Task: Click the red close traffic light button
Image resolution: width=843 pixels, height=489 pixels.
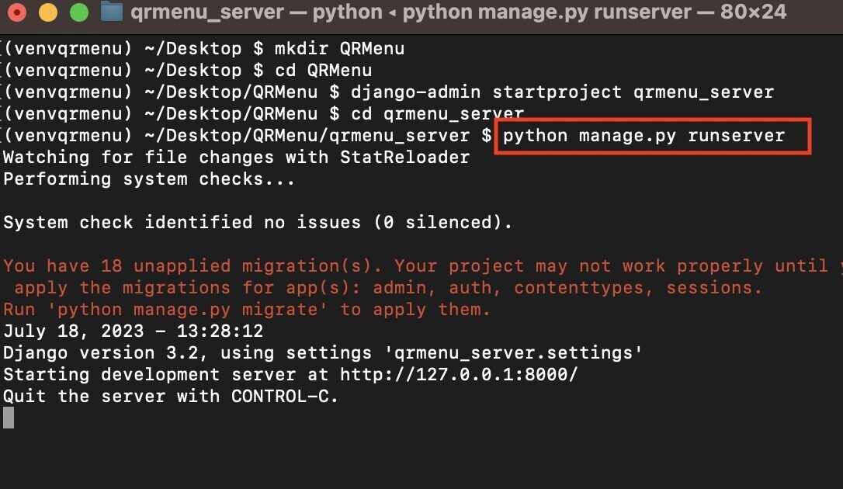Action: click(16, 12)
